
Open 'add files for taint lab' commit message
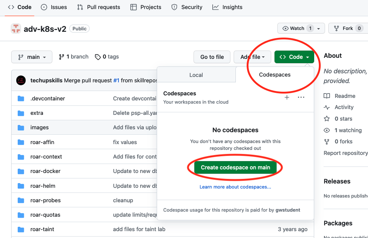(x=139, y=229)
